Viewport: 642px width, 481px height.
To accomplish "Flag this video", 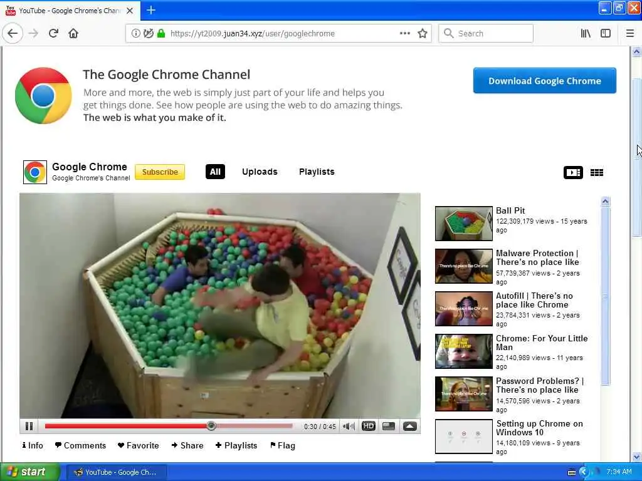I will pyautogui.click(x=283, y=445).
